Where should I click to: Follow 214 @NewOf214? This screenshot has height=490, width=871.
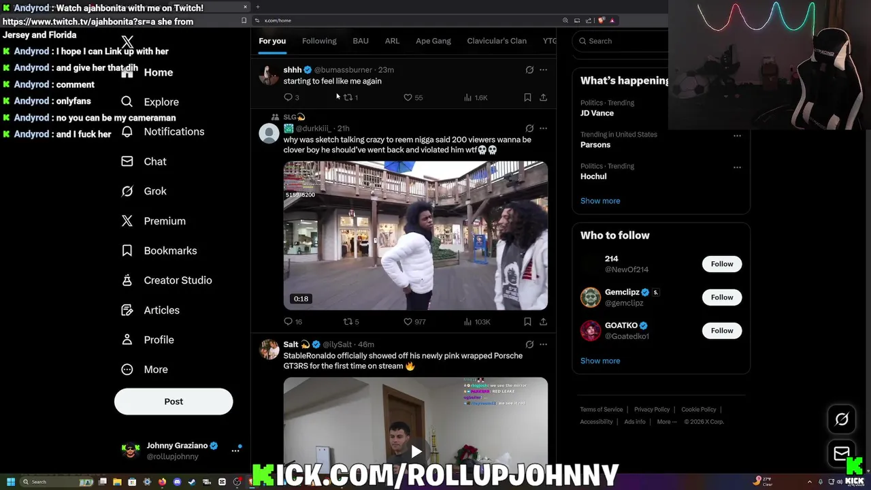[x=722, y=264]
